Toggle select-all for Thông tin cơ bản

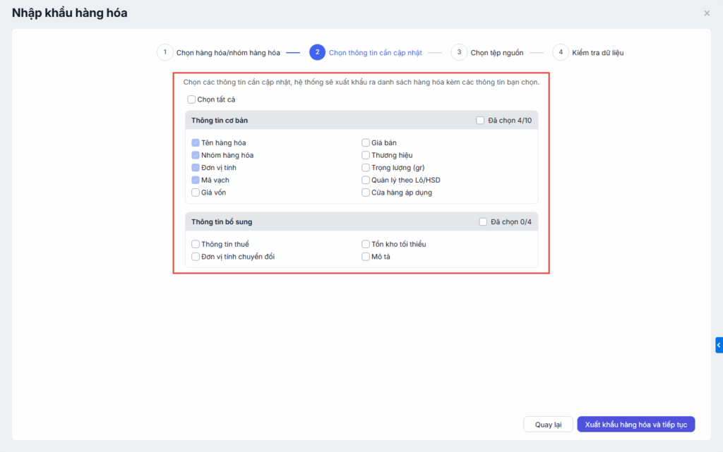(481, 121)
